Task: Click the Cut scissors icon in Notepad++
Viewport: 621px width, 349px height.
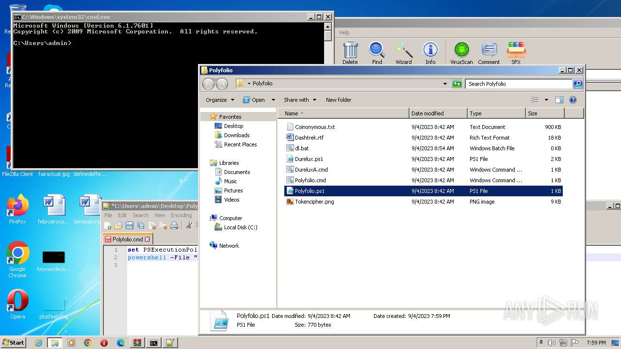Action: pos(189,225)
